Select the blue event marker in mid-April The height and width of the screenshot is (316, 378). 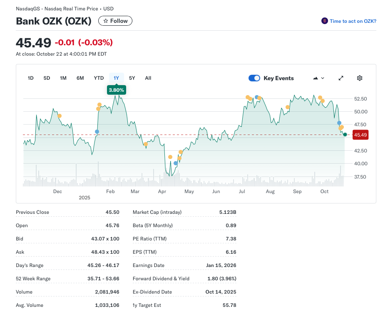click(176, 163)
